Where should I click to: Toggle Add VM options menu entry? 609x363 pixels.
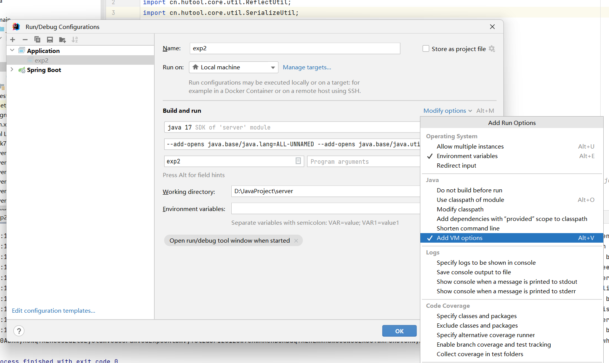(x=511, y=238)
